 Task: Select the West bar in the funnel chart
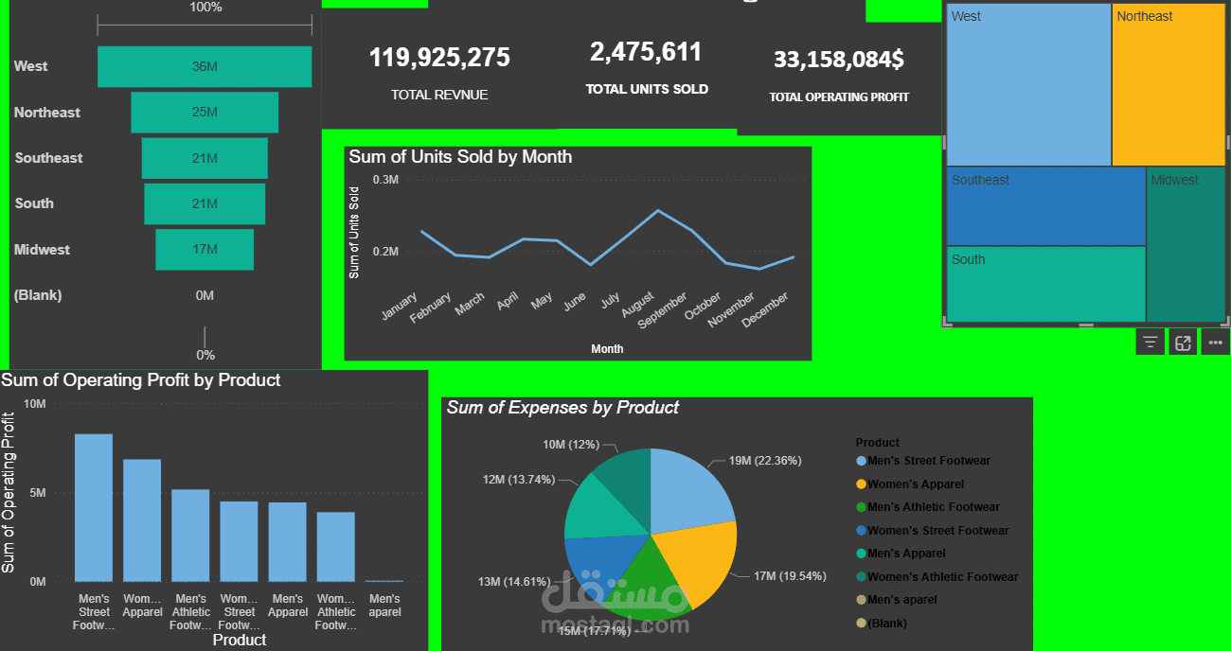(205, 66)
